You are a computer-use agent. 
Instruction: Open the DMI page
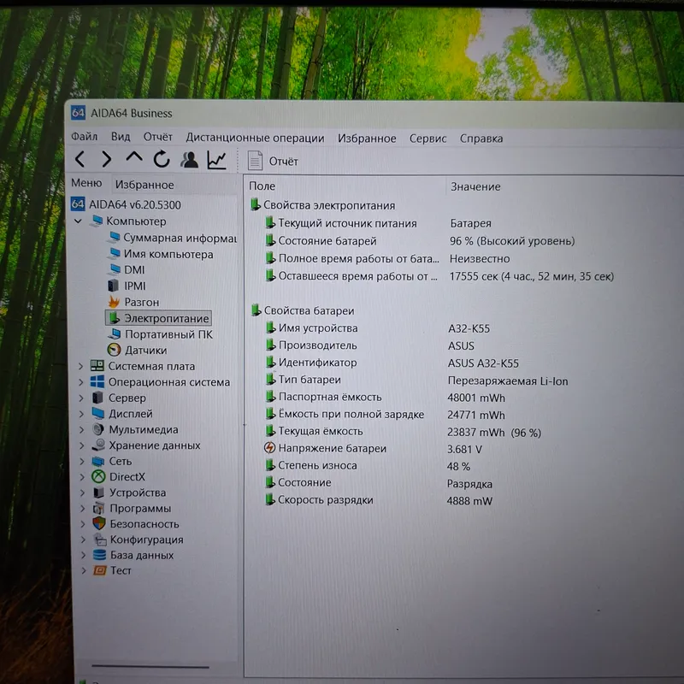(127, 269)
